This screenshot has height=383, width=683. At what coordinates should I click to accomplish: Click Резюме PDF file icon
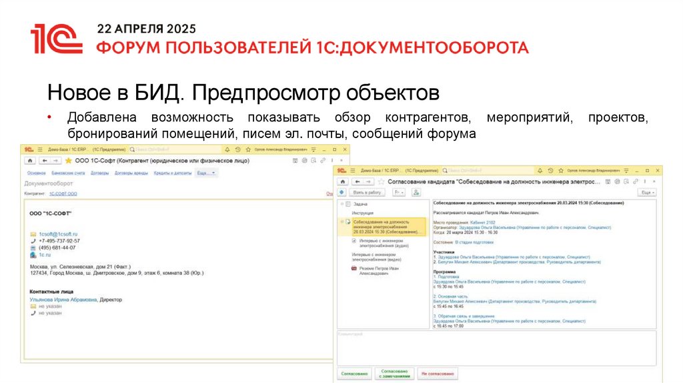(x=354, y=268)
